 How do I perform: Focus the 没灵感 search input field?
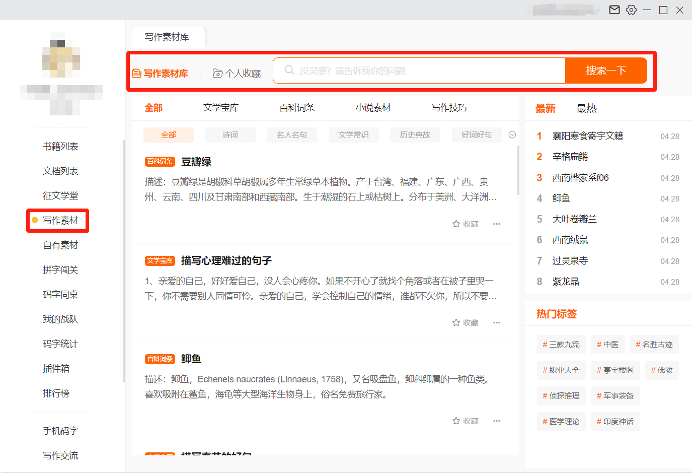coord(419,71)
